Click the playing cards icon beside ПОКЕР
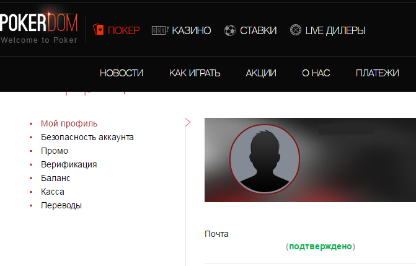416x266 pixels. point(98,30)
